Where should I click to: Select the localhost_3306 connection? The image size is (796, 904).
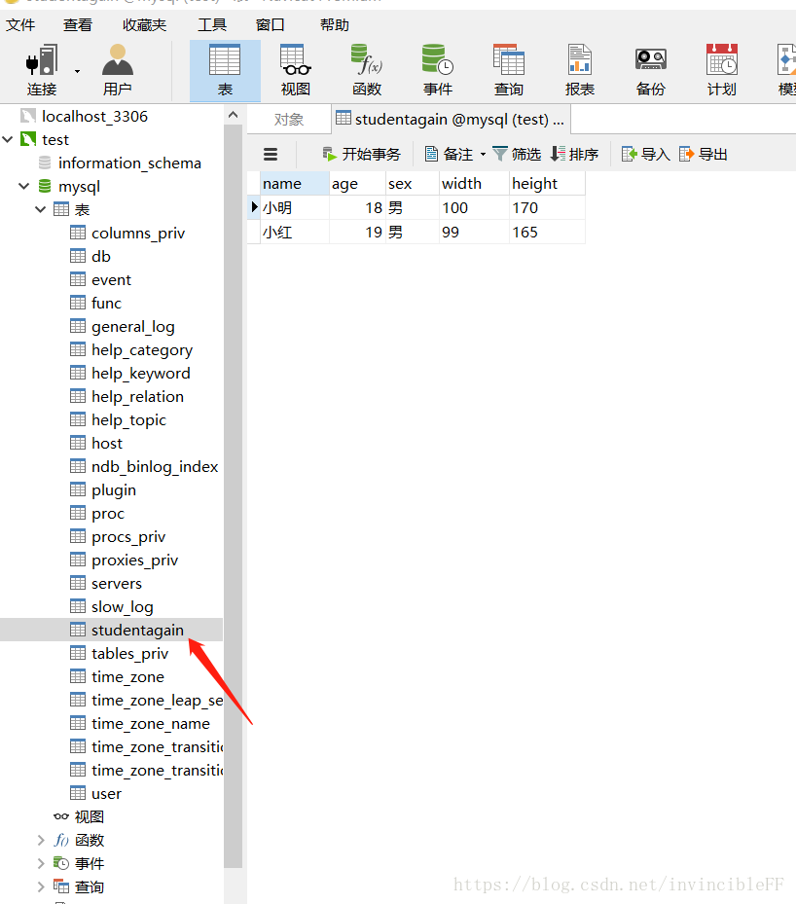94,117
